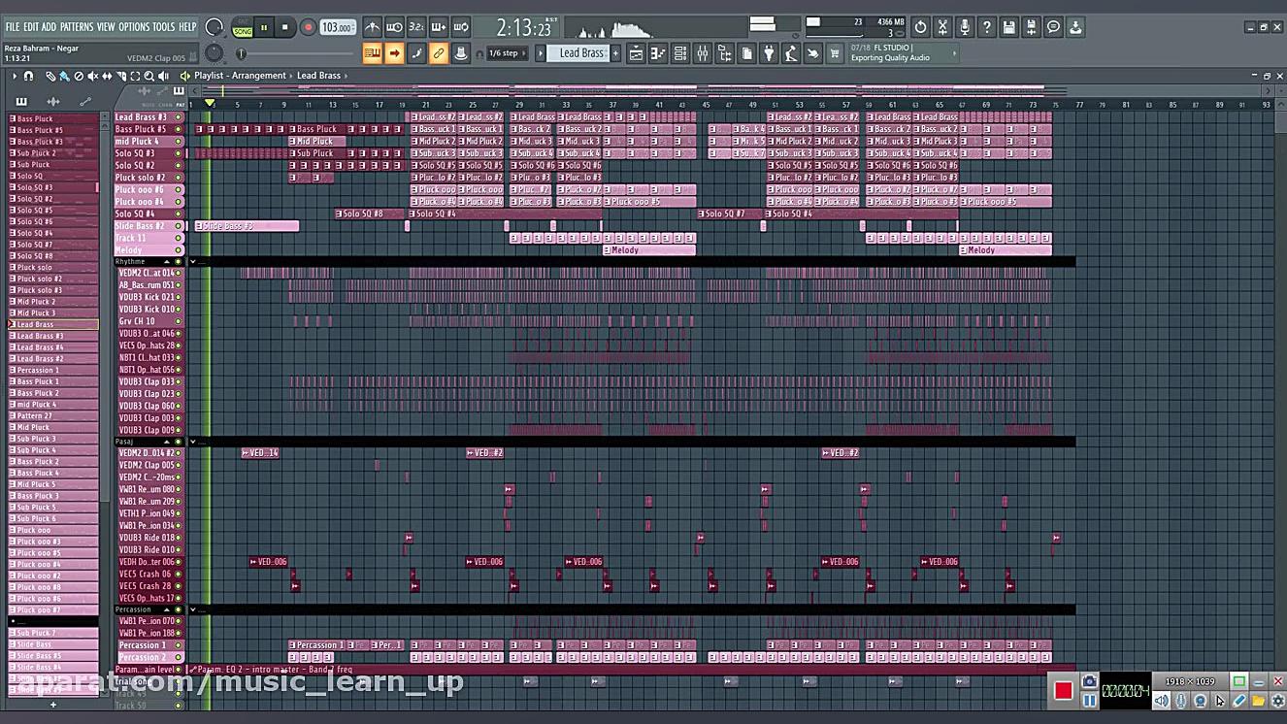The height and width of the screenshot is (724, 1287).
Task: Select the playlist magnet snap icon
Action: point(28,76)
